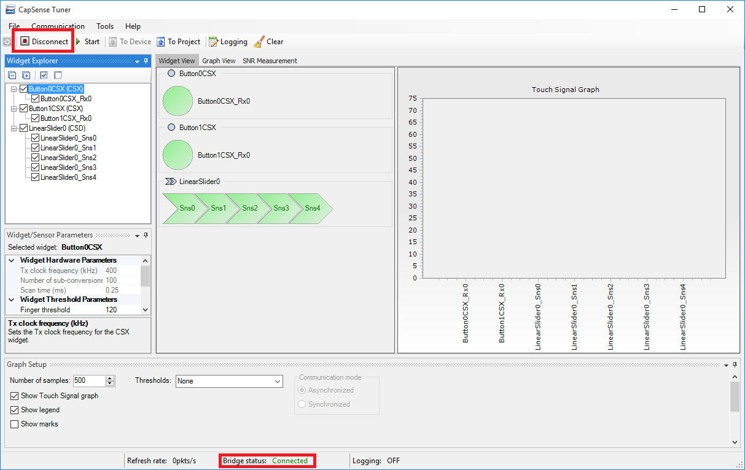Open the Communication menu
The width and height of the screenshot is (745, 470).
[58, 26]
